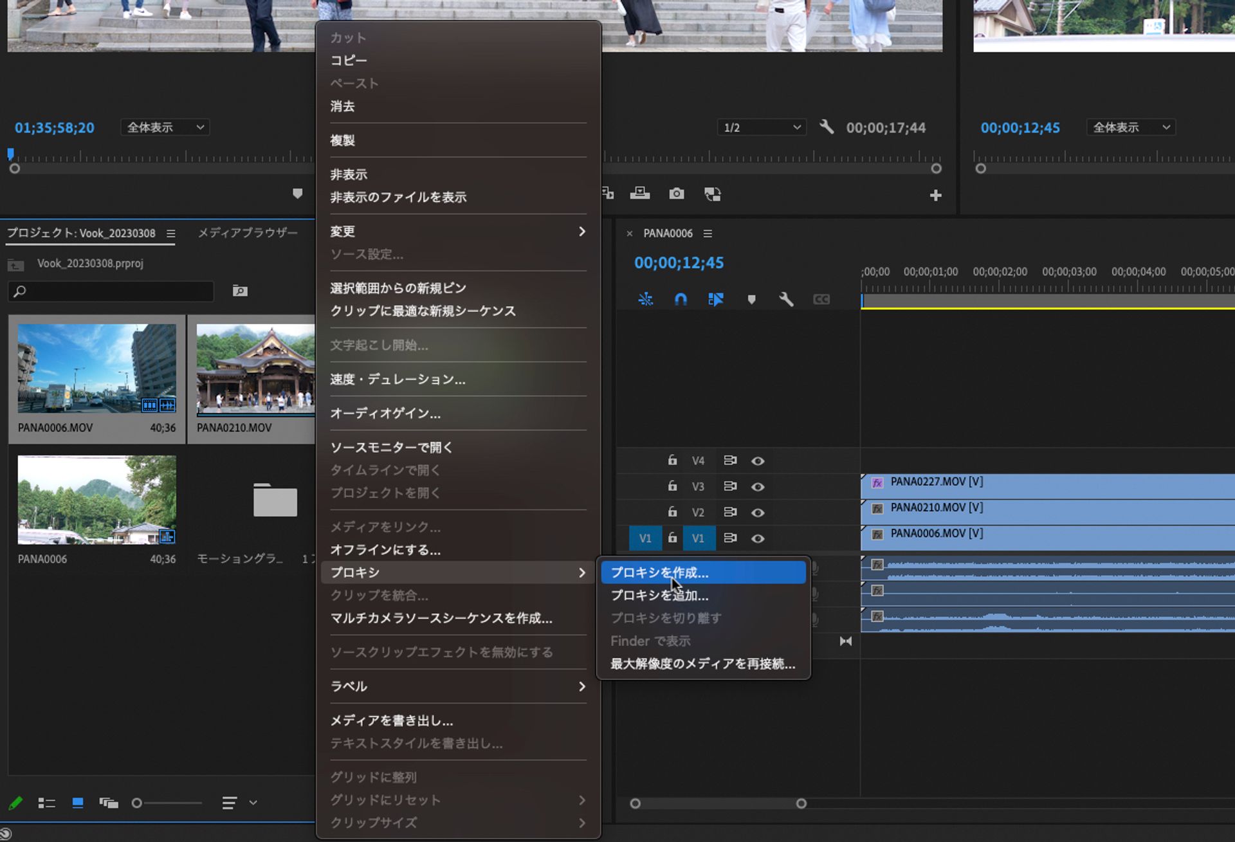Click the navigate up folder button
This screenshot has height=842, width=1235.
(x=14, y=264)
